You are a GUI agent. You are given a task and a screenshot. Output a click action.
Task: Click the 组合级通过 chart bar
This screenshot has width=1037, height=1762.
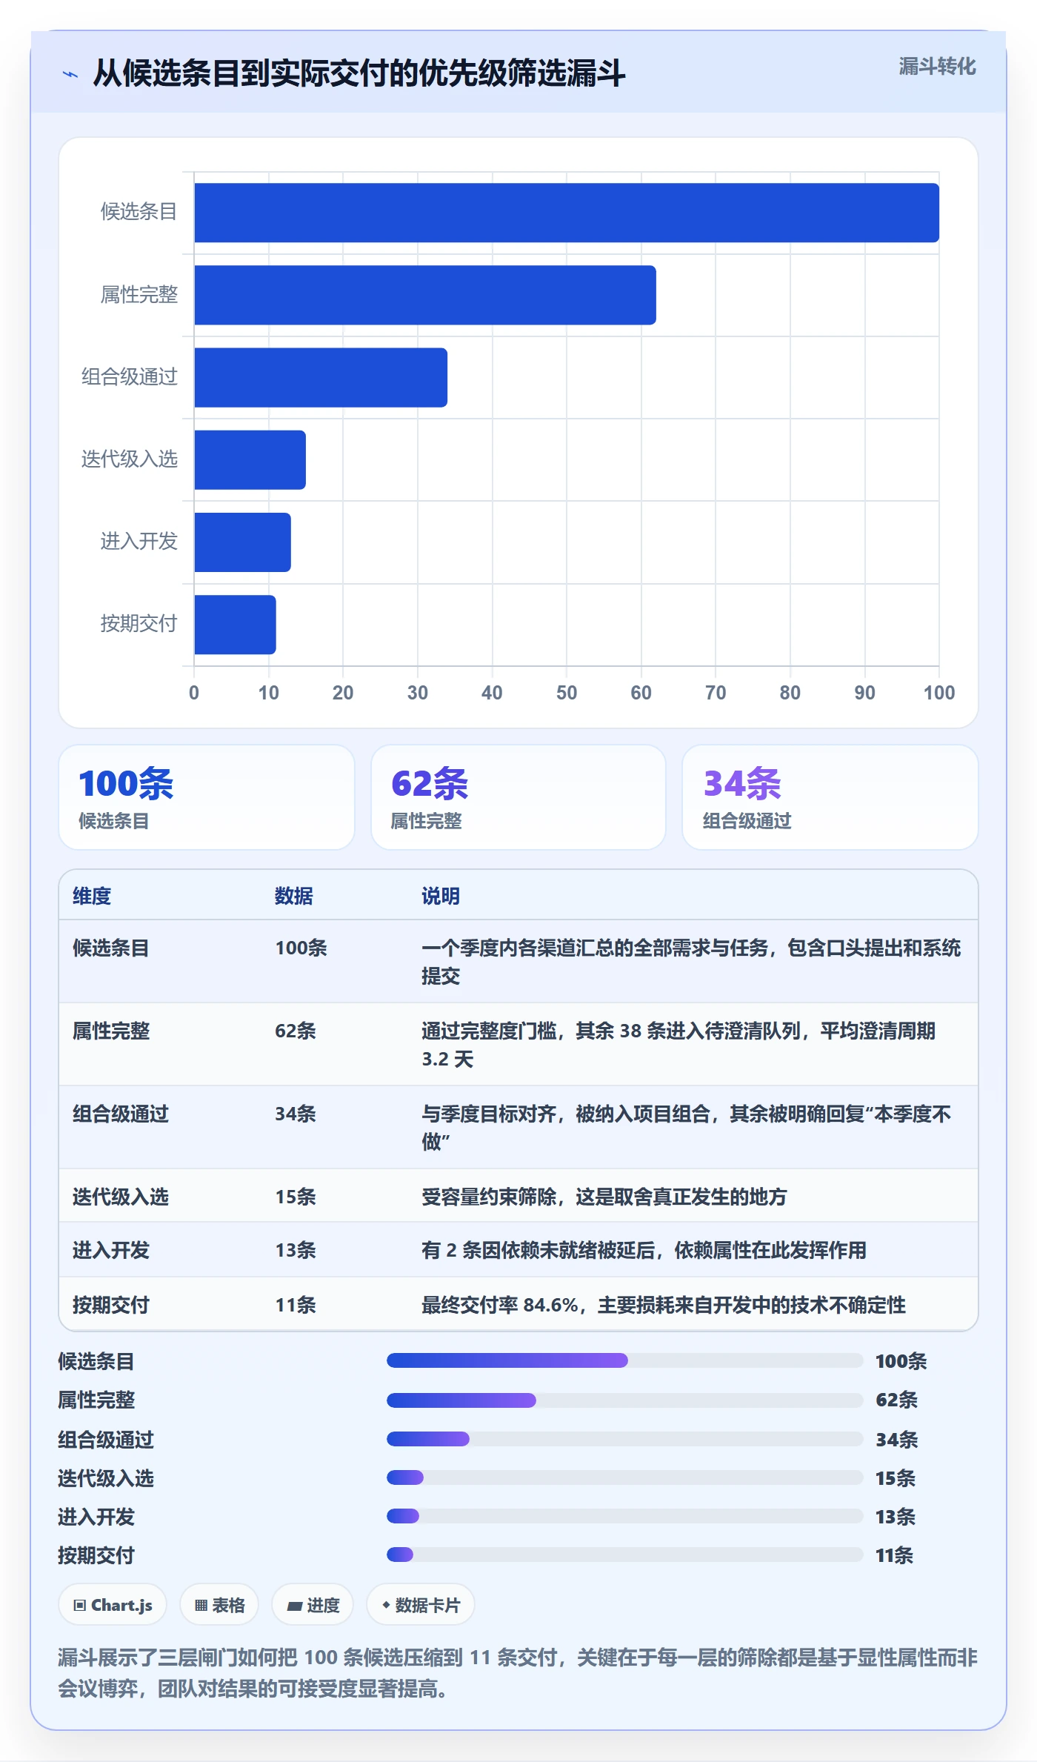(x=321, y=377)
